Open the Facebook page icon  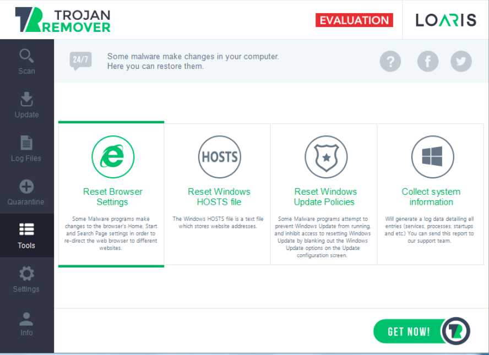427,61
